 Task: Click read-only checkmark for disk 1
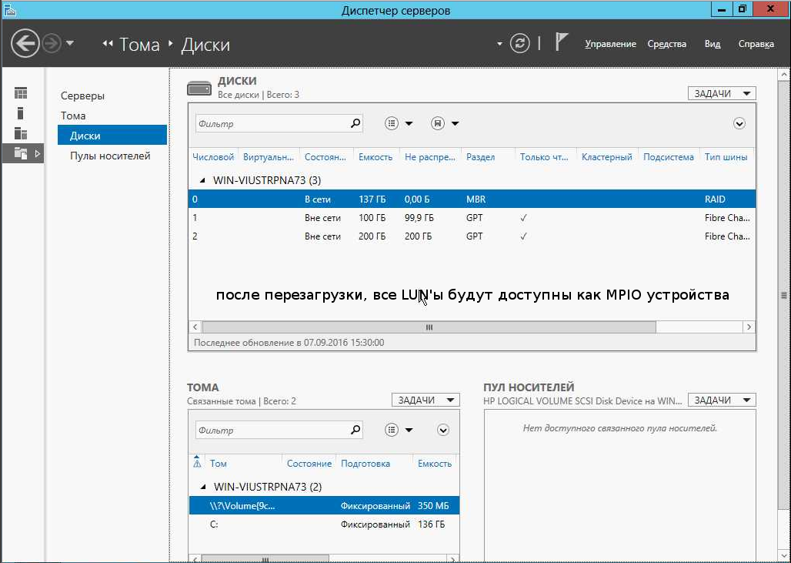coord(524,218)
